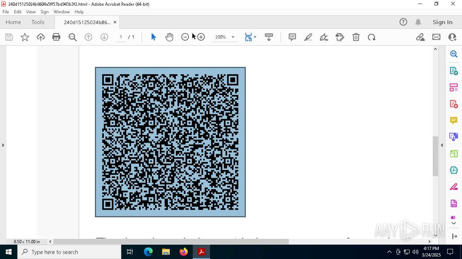Click the Save file icon
This screenshot has height=259, width=462.
(9, 37)
